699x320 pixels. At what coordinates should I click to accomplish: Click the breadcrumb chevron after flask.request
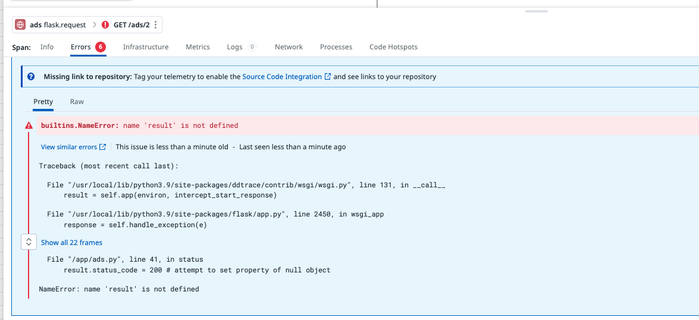(95, 25)
